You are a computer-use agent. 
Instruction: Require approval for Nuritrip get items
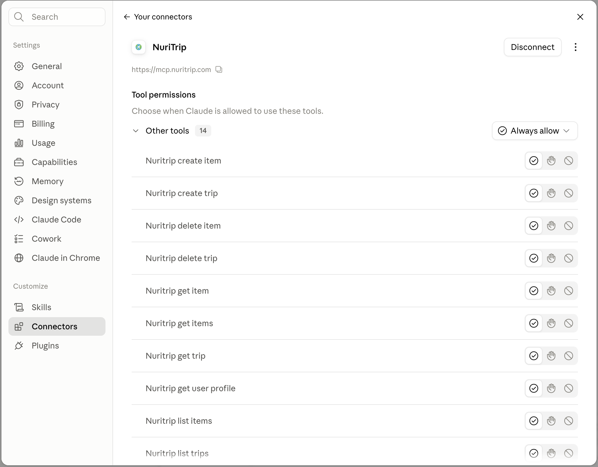coord(551,323)
